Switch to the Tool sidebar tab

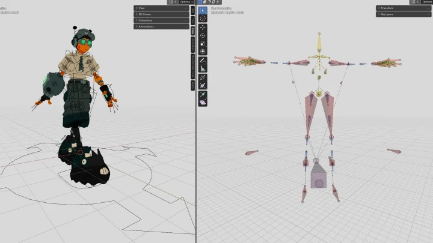(x=193, y=20)
